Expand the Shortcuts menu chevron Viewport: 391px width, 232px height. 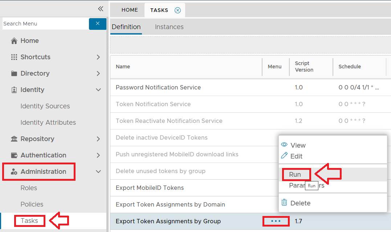click(98, 57)
